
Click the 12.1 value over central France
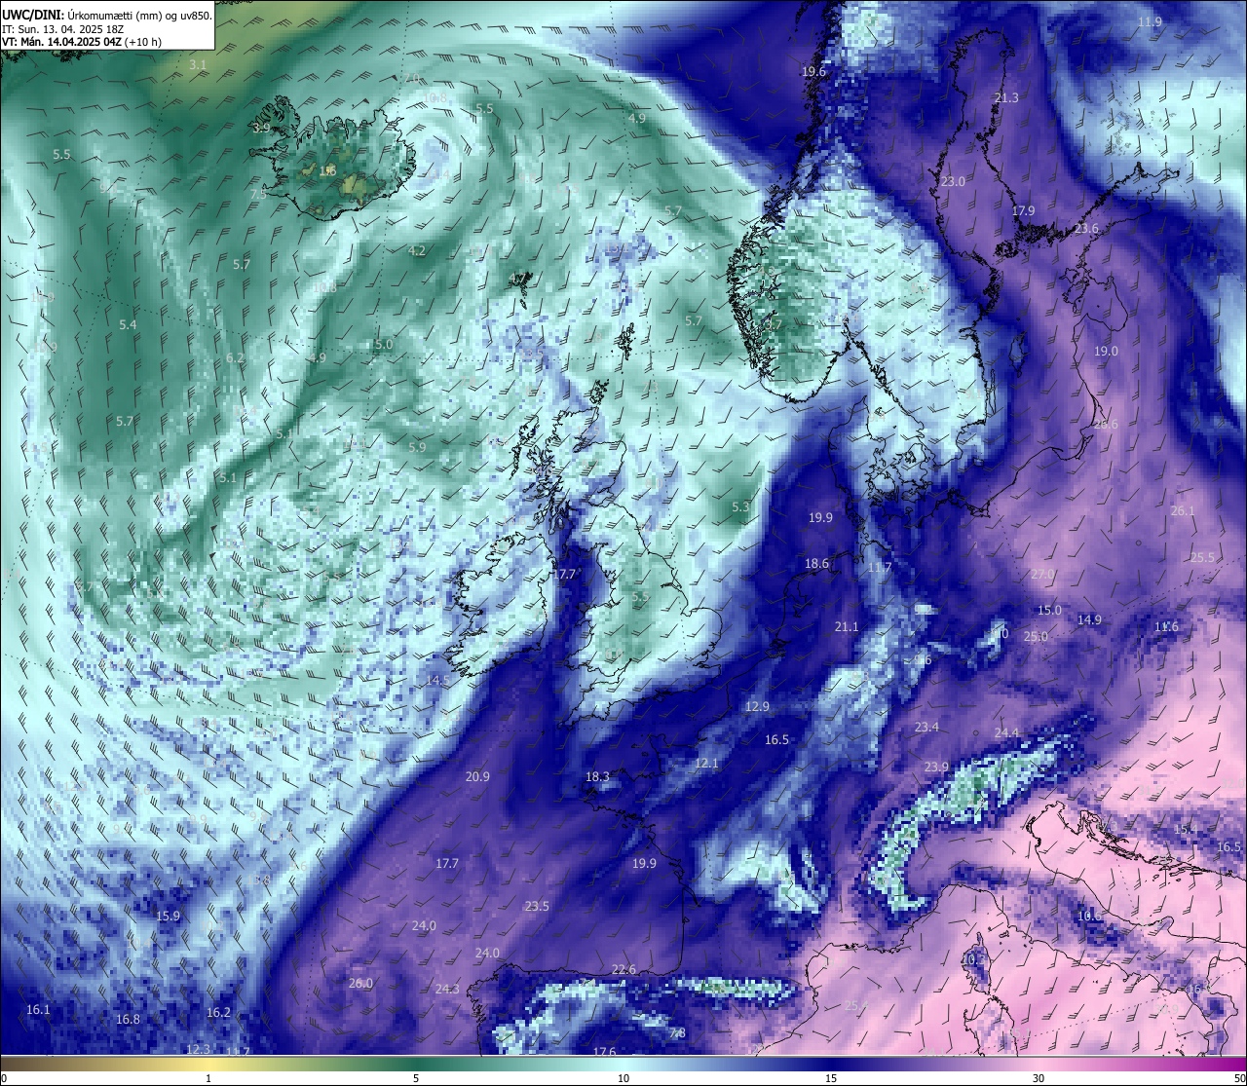click(706, 764)
